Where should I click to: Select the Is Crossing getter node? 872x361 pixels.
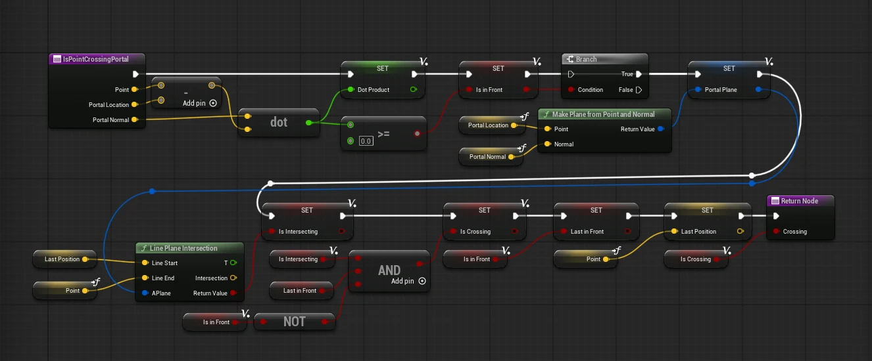click(x=696, y=259)
